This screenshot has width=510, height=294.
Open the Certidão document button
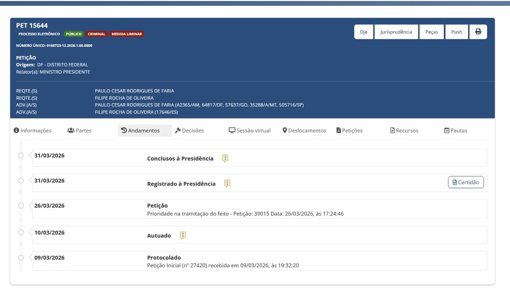click(x=466, y=182)
